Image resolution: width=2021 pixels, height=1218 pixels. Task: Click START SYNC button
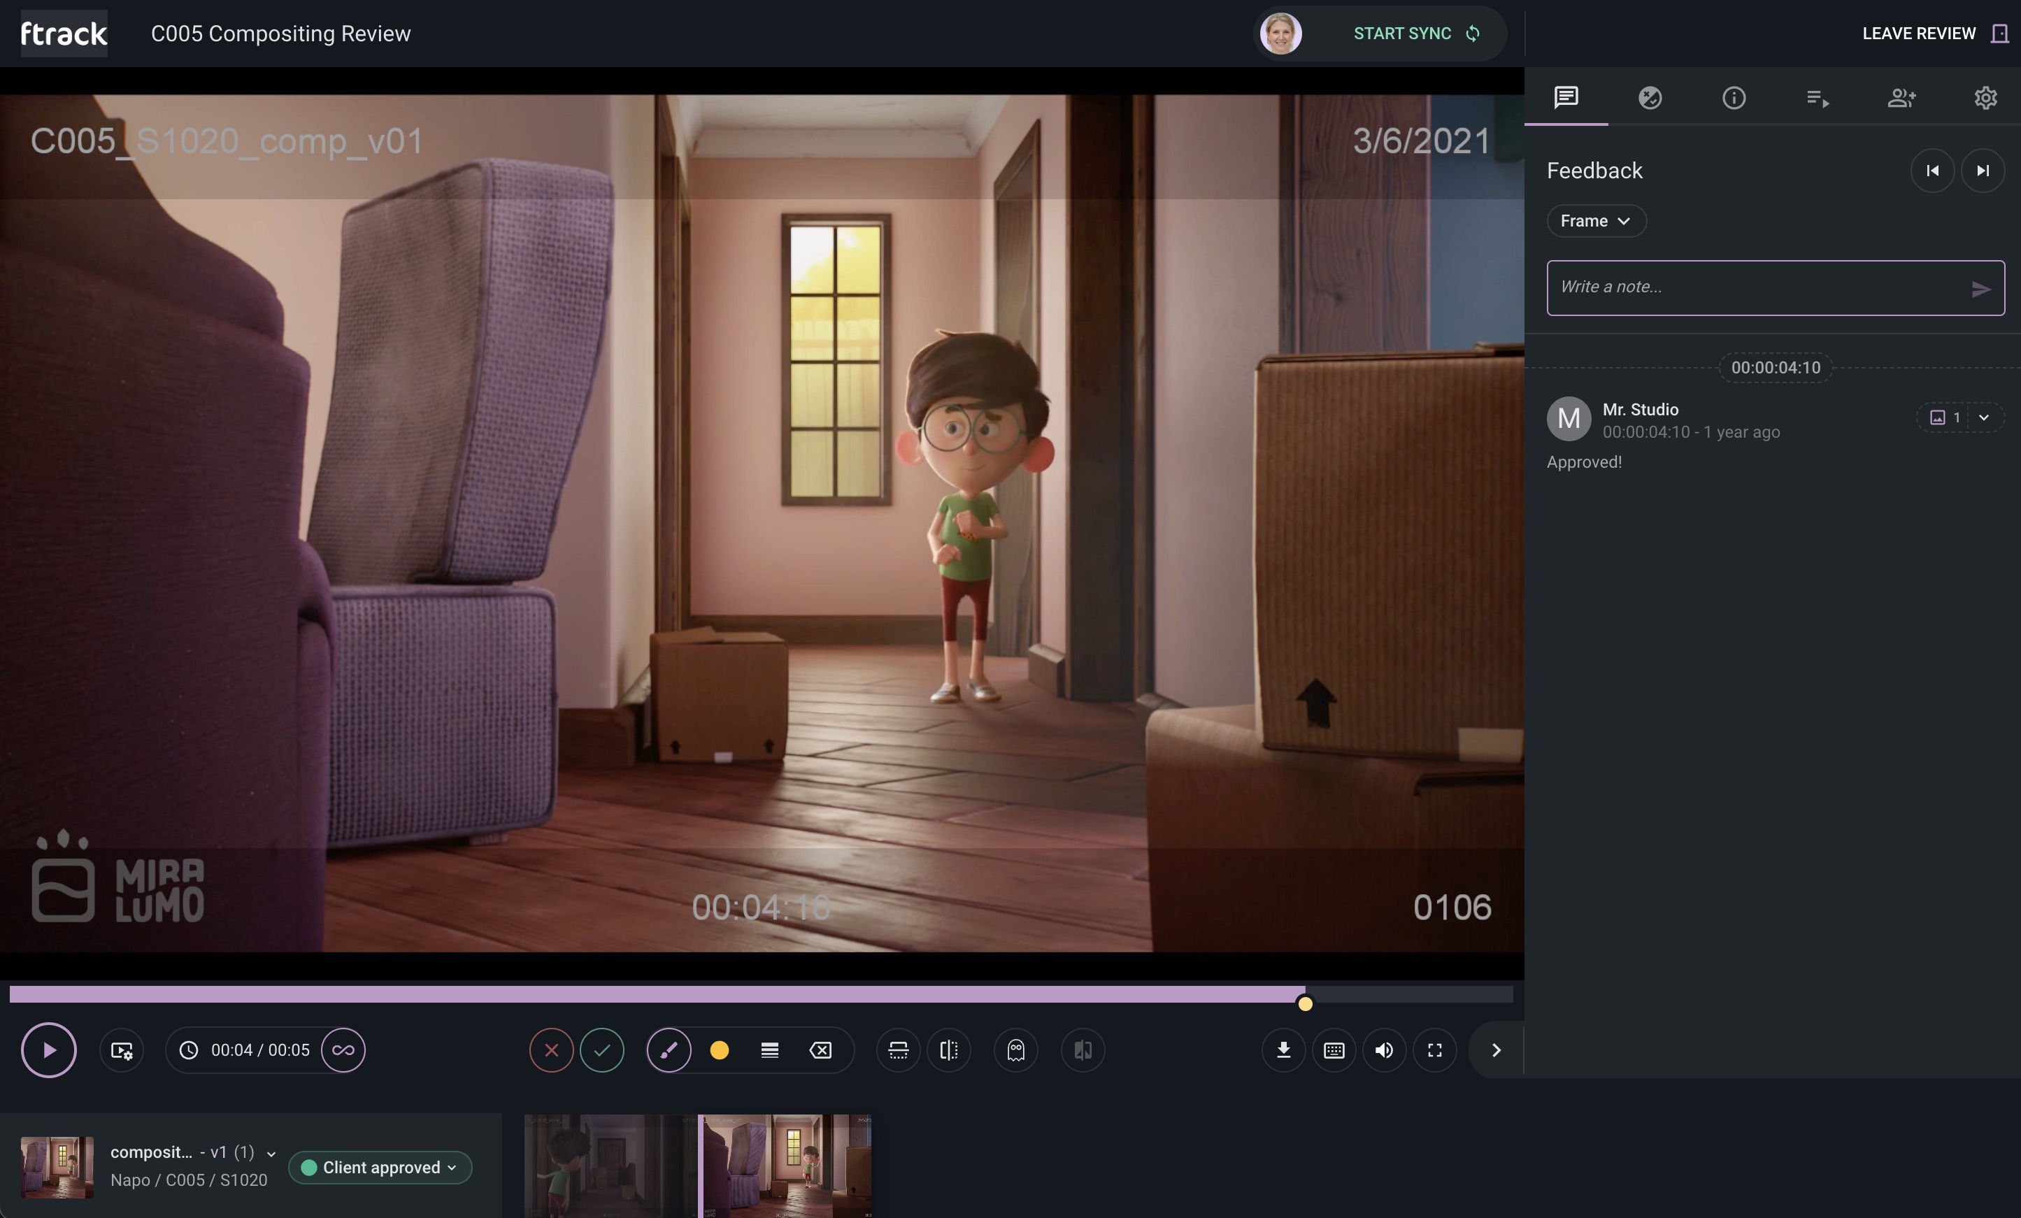1417,34
